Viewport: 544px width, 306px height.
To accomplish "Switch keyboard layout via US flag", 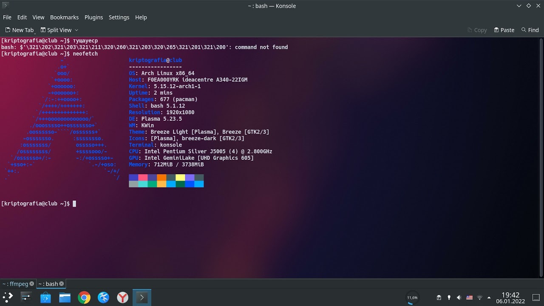I will coord(470,297).
